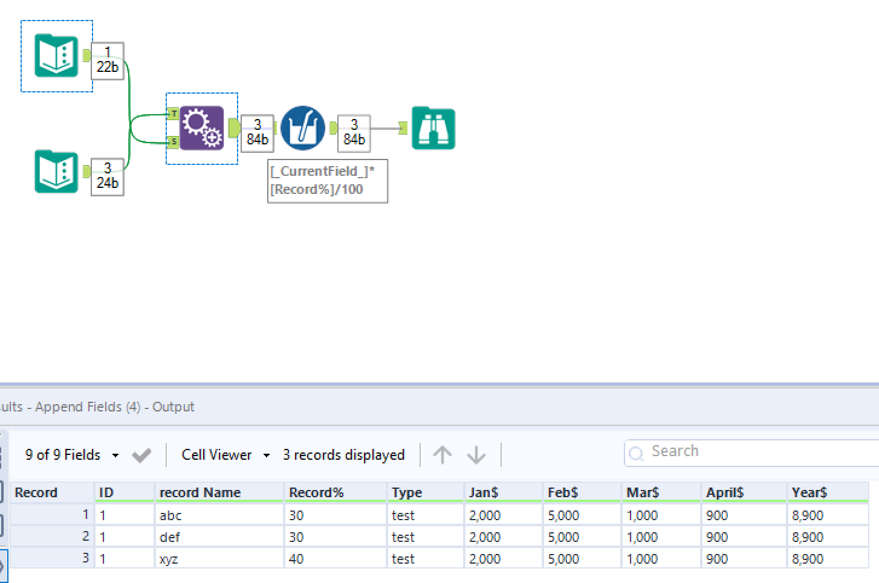Open the Append Fields tool
Screen dimensions: 879x583
[x=201, y=128]
